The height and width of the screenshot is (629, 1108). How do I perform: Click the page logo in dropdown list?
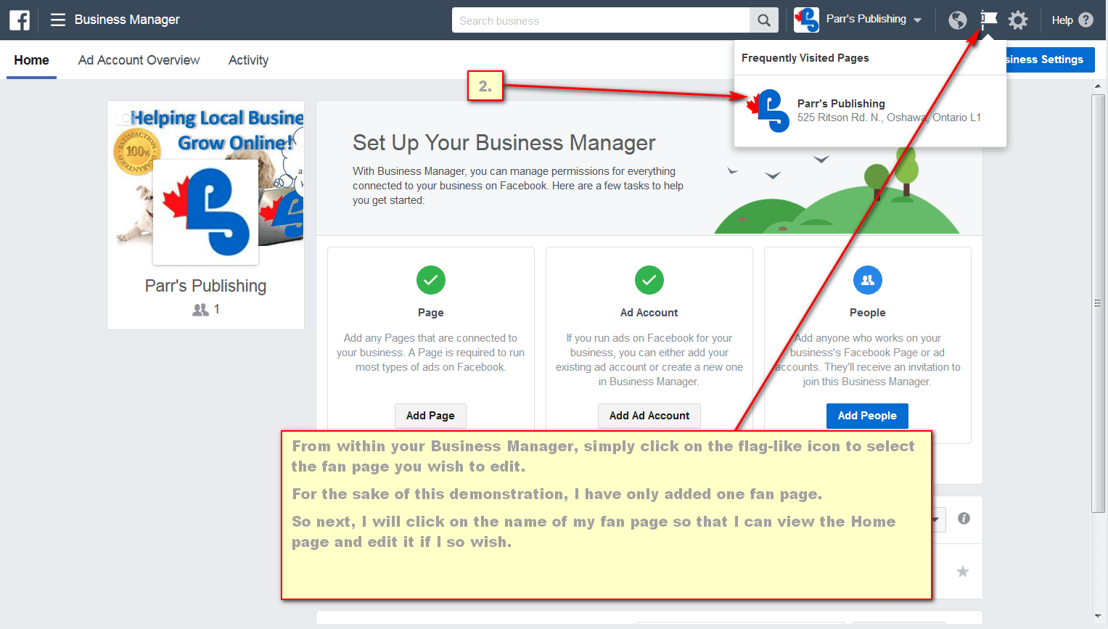point(769,110)
